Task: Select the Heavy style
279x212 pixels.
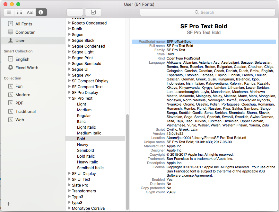Action: (83, 145)
